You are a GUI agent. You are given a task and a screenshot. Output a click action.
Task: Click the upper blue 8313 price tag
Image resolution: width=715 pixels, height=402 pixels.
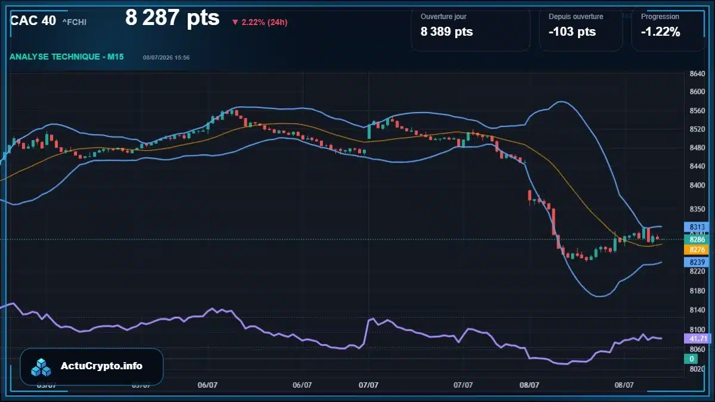[697, 227]
